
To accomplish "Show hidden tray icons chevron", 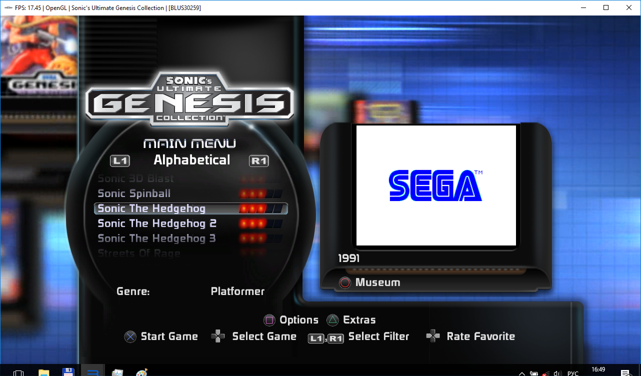I will pyautogui.click(x=521, y=373).
